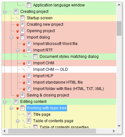Click page icon of Saving & closing project
The width and height of the screenshot is (125, 137).
click(x=23, y=95)
